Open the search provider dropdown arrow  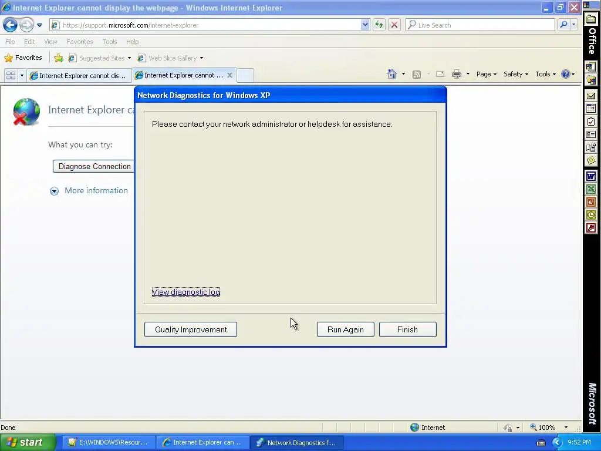pyautogui.click(x=573, y=25)
